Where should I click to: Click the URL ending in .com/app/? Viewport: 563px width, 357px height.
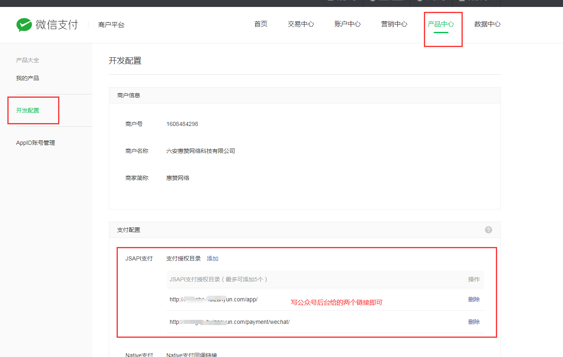(214, 299)
